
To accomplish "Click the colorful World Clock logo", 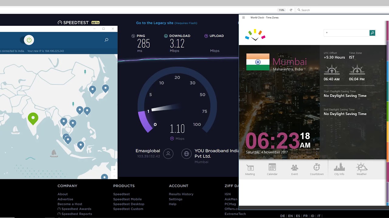I will (255, 35).
